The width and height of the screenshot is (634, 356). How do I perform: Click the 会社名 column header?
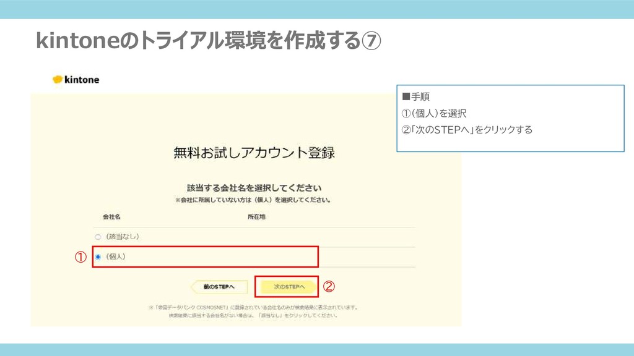click(x=111, y=217)
